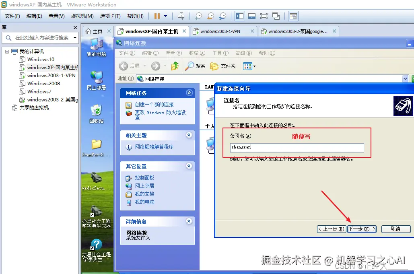Click the ysdicSetup desktop icon

(97, 181)
